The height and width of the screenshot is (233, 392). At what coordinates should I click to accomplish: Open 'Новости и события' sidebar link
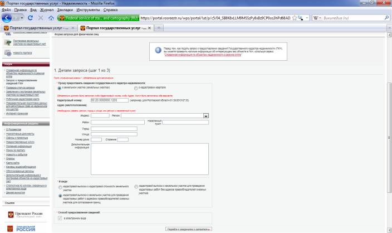coord(17,154)
